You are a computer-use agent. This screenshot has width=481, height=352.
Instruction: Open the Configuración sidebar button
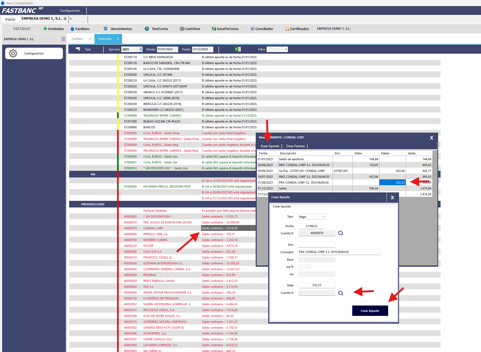[x=34, y=53]
